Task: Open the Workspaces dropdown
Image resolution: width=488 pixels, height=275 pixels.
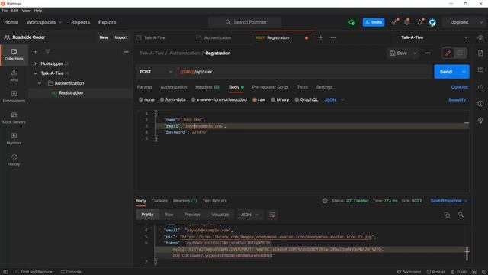Action: (44, 22)
